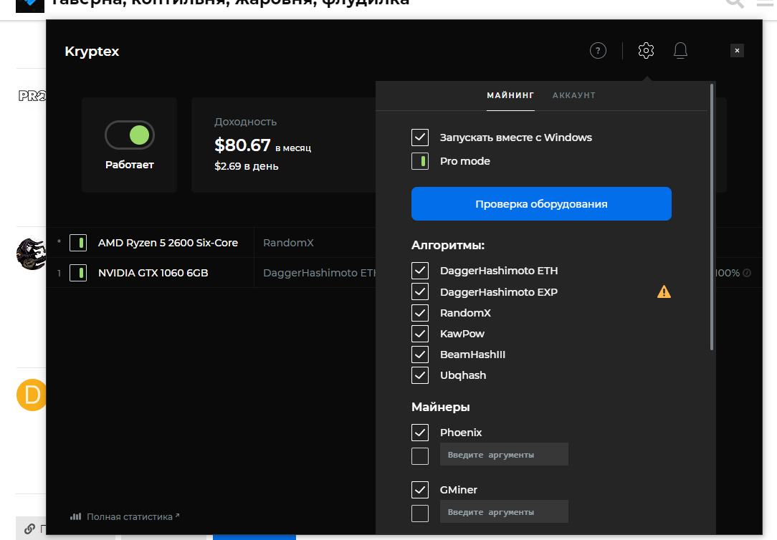777x540 pixels.
Task: Click the AMD Ryzen 5 2600 Six-Core name
Action: tap(168, 243)
